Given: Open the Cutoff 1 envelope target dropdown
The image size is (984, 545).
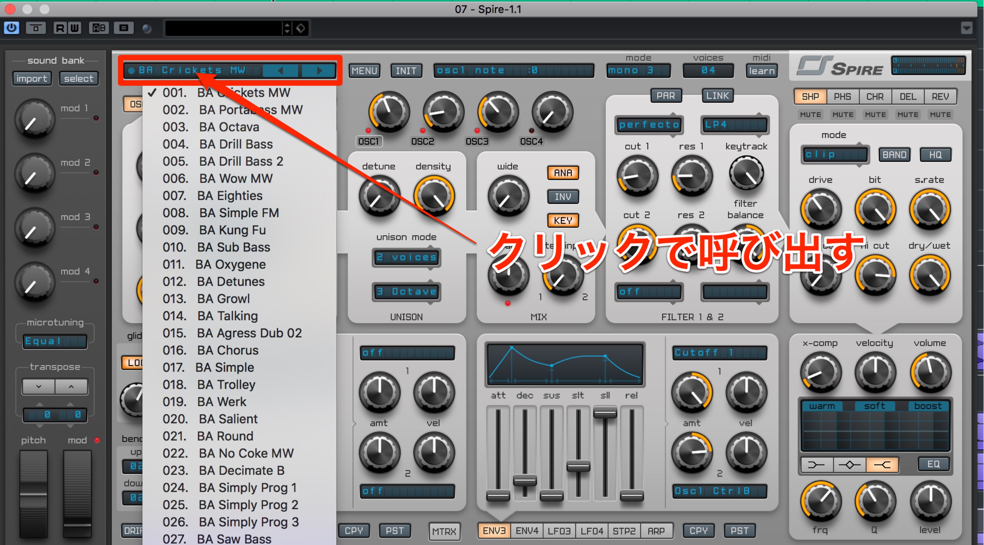Looking at the screenshot, I should [719, 353].
